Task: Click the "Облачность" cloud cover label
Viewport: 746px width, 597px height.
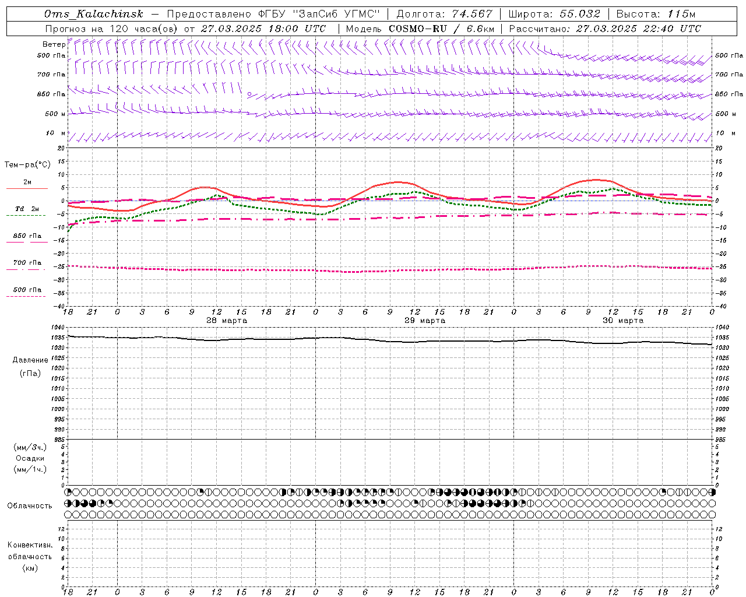Action: click(30, 506)
